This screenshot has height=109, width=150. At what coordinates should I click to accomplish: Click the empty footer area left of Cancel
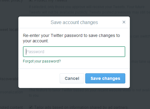point(39,78)
